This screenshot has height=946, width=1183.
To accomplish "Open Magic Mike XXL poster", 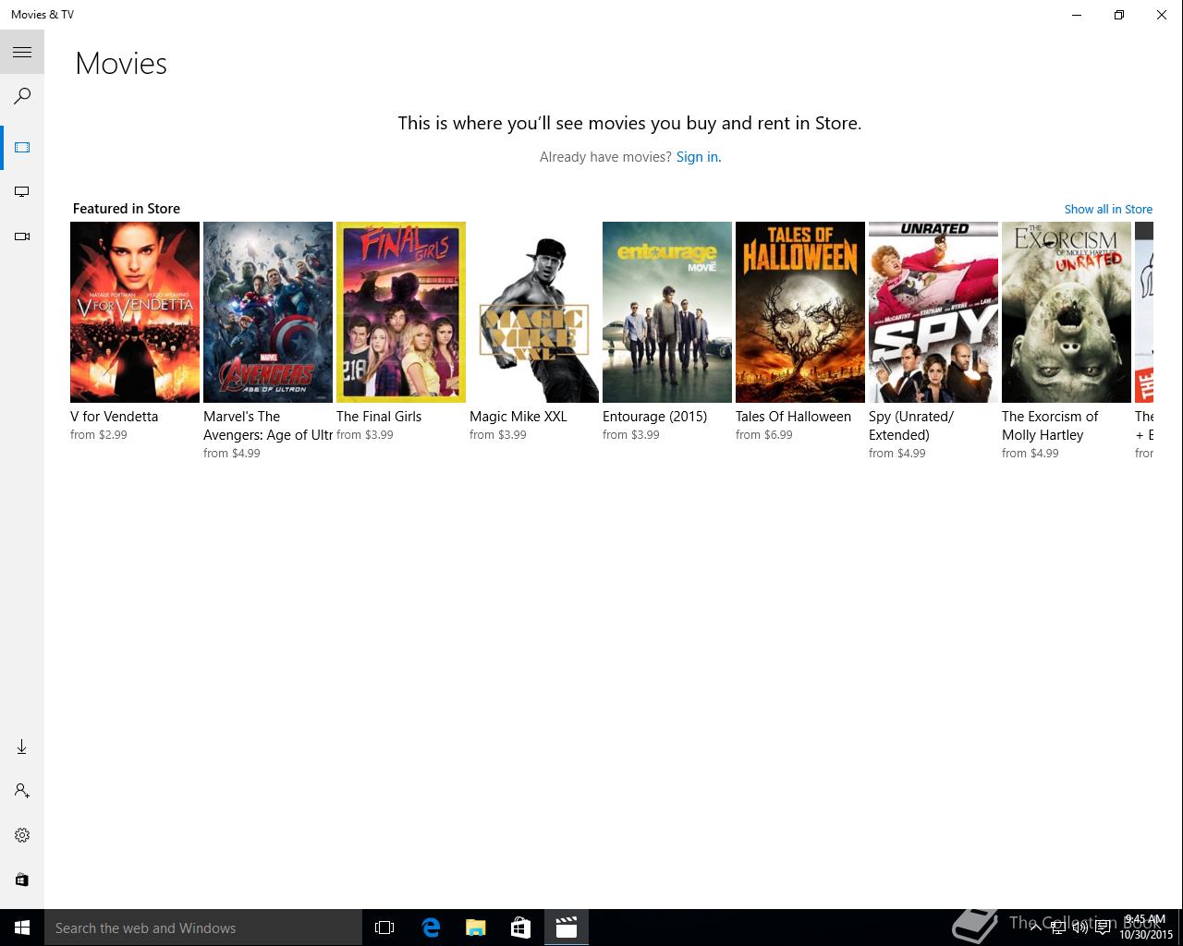I will coord(534,312).
